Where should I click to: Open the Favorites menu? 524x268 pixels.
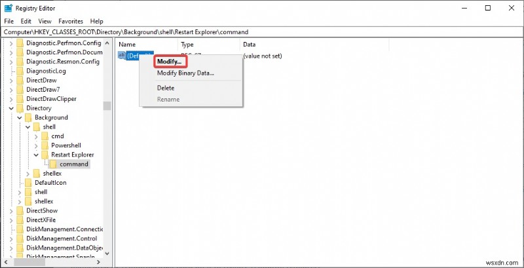pos(71,21)
